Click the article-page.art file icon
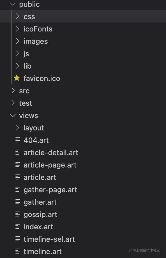Viewport: 166px width, 258px height. pos(18,165)
